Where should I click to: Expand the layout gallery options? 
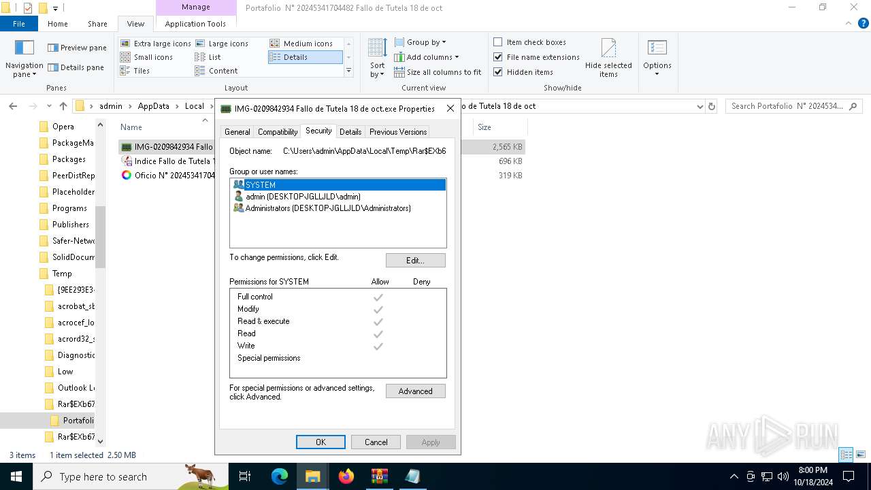coord(348,71)
